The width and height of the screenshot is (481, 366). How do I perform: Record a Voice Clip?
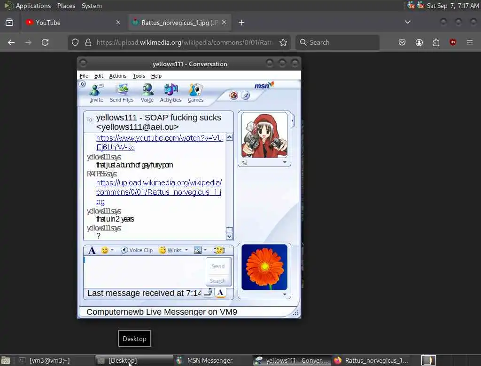(x=137, y=250)
